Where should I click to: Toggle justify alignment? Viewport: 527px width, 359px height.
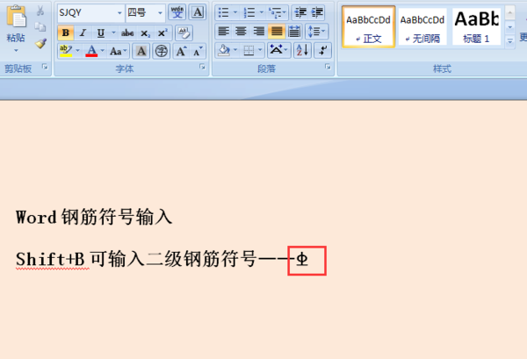click(x=277, y=32)
